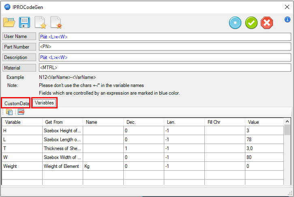Image resolution: width=294 pixels, height=197 pixels.
Task: Click the Name column header
Action: (103, 122)
